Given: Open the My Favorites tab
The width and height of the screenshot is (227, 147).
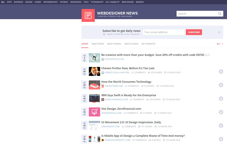Looking at the screenshot, I should tap(148, 44).
